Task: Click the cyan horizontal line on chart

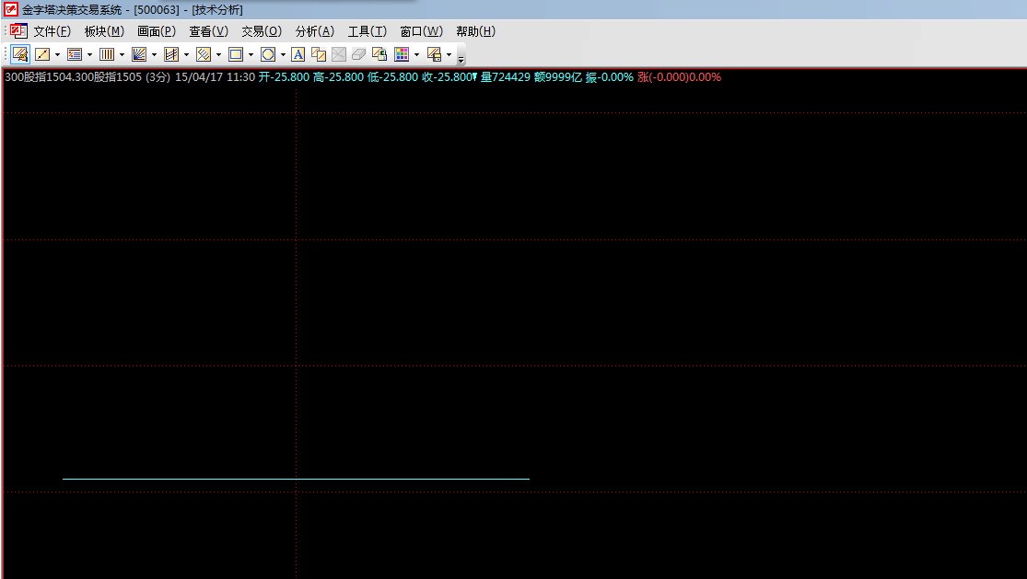Action: (295, 479)
